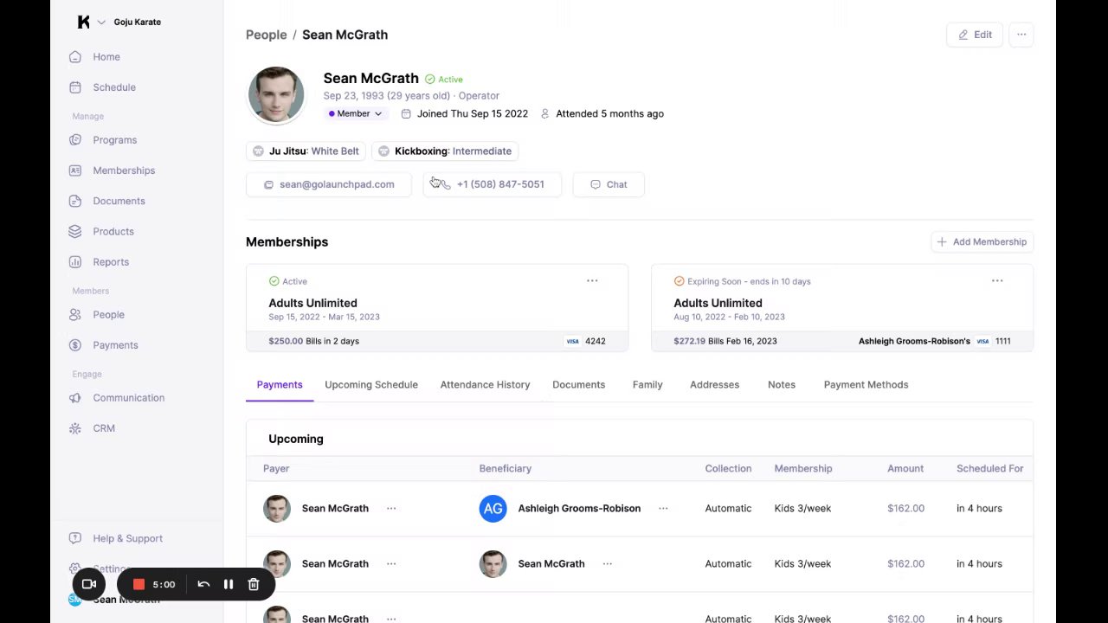Click the Products stack icon
This screenshot has height=623, width=1108.
75,231
